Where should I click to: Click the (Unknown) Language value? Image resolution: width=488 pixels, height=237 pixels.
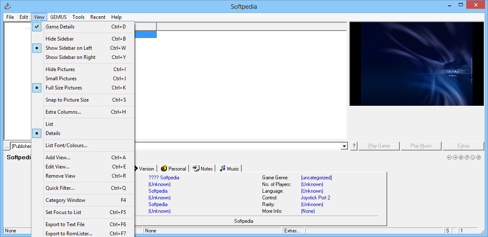click(x=312, y=191)
